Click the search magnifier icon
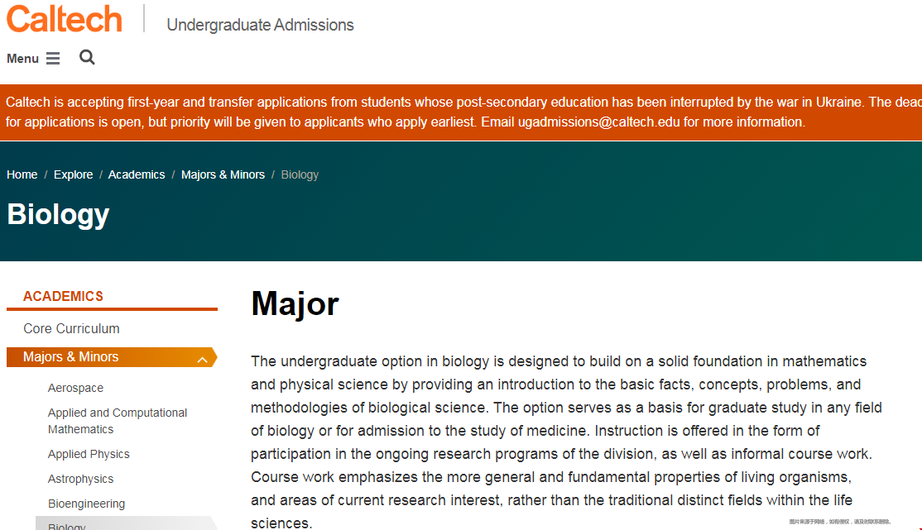Image resolution: width=922 pixels, height=530 pixels. (87, 58)
